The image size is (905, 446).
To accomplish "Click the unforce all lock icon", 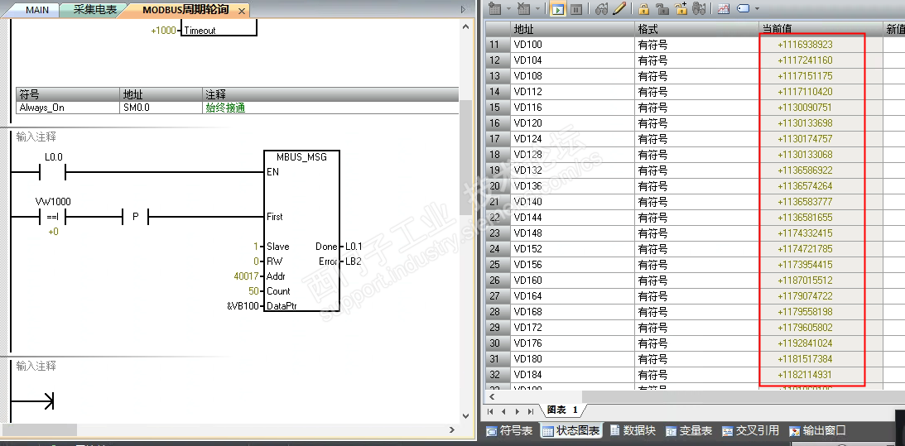I will [x=681, y=8].
